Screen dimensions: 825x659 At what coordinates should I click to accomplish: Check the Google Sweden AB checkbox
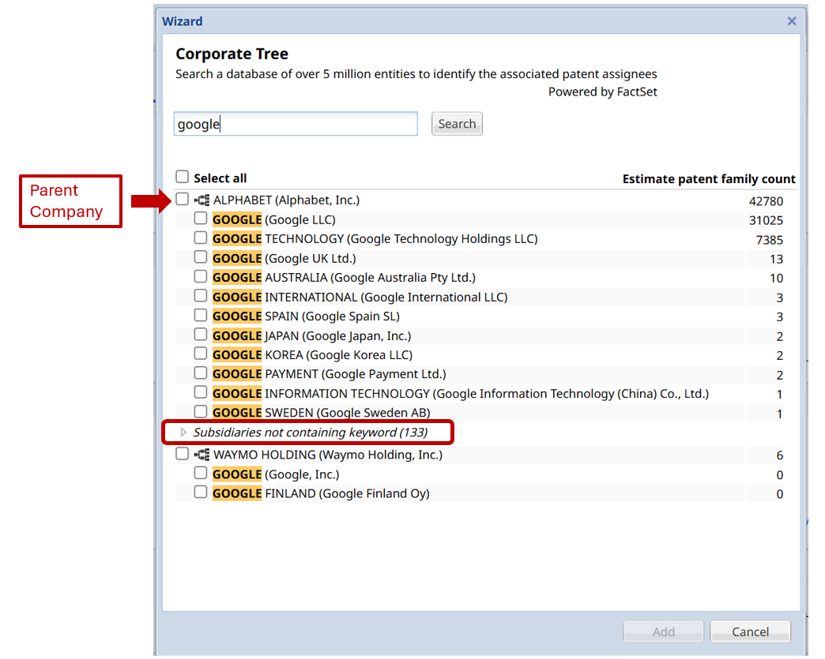pyautogui.click(x=201, y=411)
